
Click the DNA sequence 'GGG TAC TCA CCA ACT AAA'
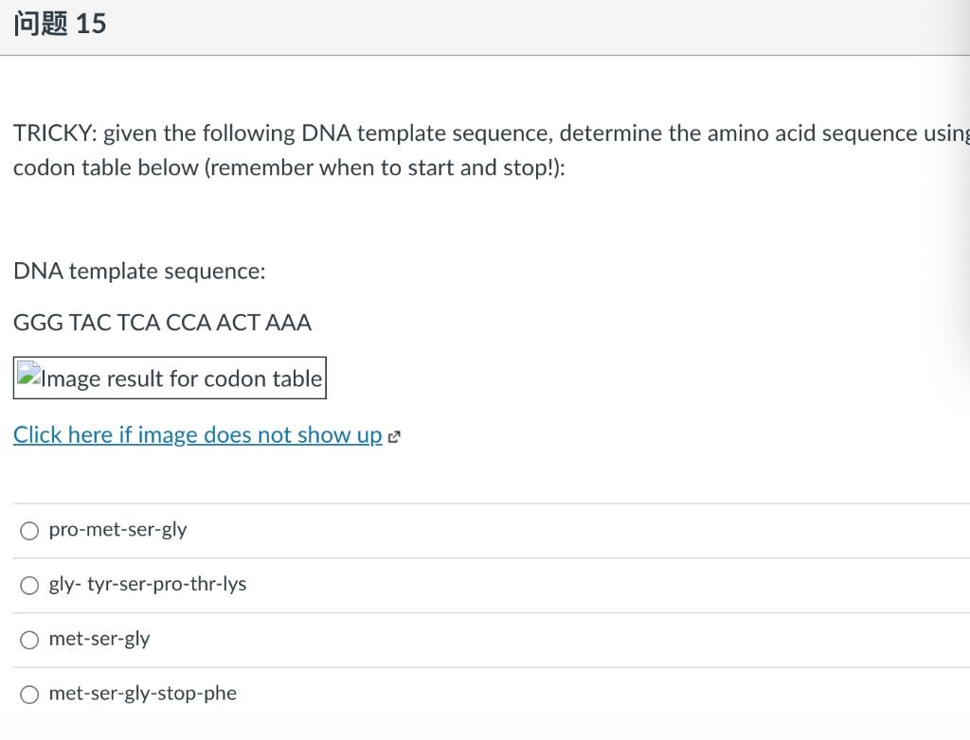point(161,323)
